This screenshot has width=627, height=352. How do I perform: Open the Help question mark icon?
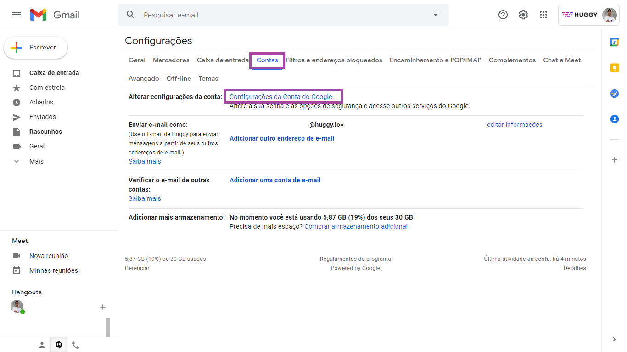pos(503,15)
